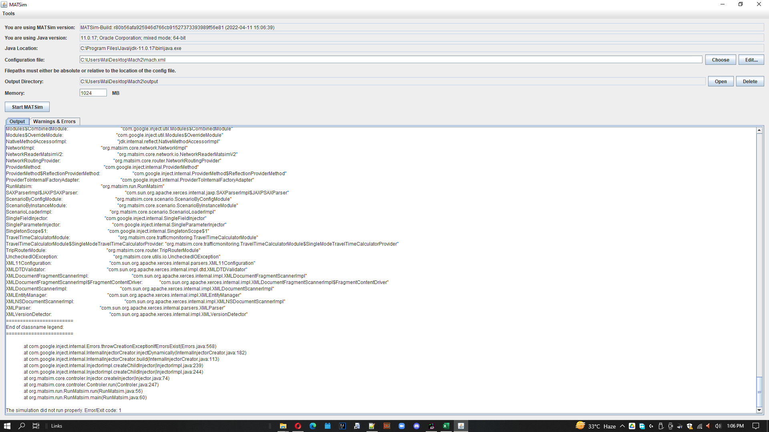769x432 pixels.
Task: Click the network icon in the tray
Action: pyautogui.click(x=699, y=426)
